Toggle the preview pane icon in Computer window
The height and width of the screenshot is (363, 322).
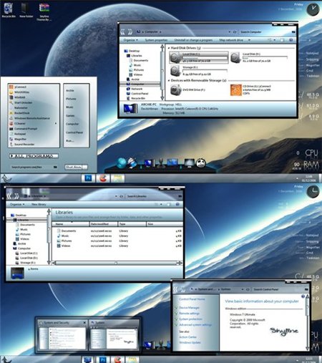point(282,40)
